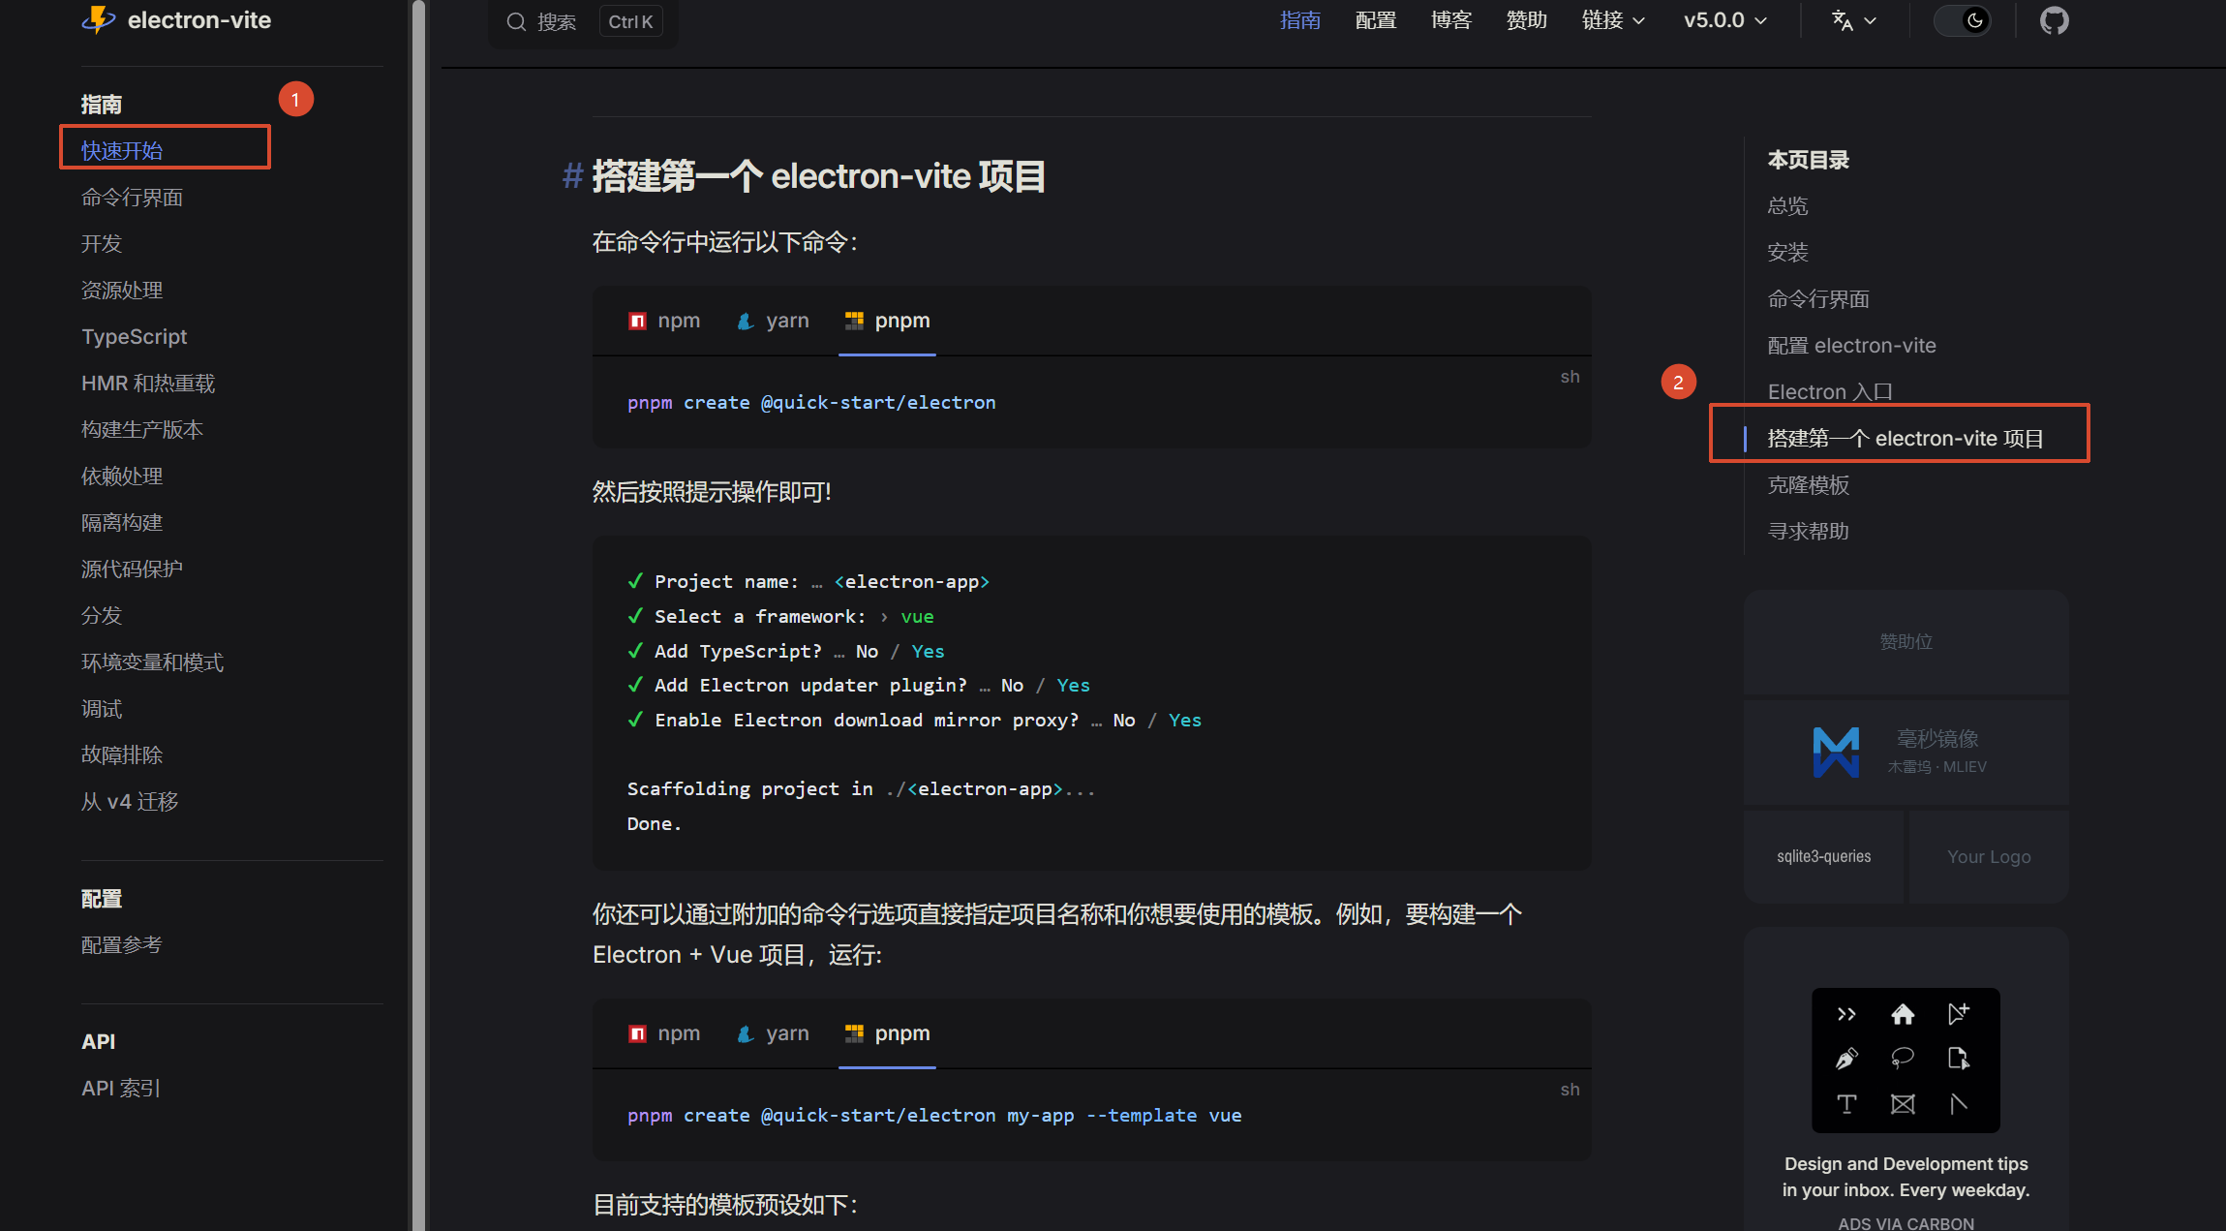
Task: Click the pnpm icon in second code group
Action: pos(854,1033)
